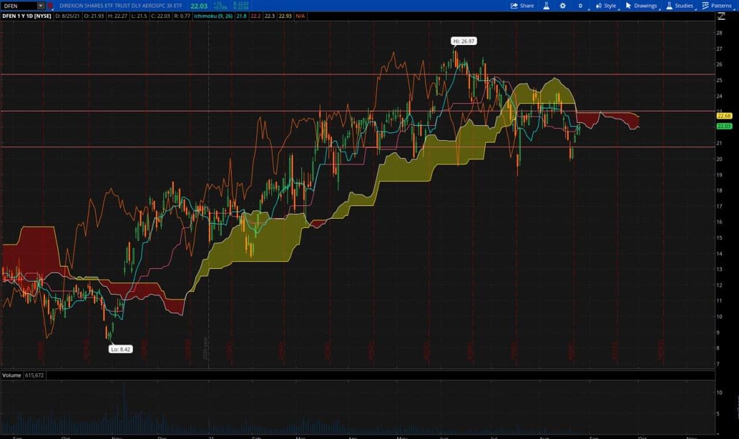Click the DFEN 1 Y 1D [NYSE] chart title
Viewport: 739px width, 439px height.
[26, 16]
